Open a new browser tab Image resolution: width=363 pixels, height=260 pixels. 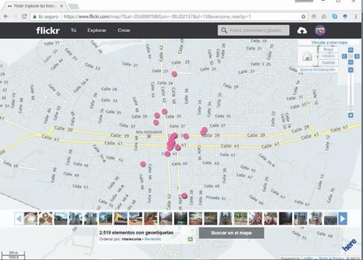click(x=74, y=6)
